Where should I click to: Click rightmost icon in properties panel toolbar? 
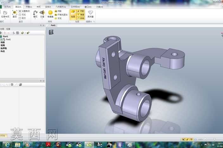point(21,85)
